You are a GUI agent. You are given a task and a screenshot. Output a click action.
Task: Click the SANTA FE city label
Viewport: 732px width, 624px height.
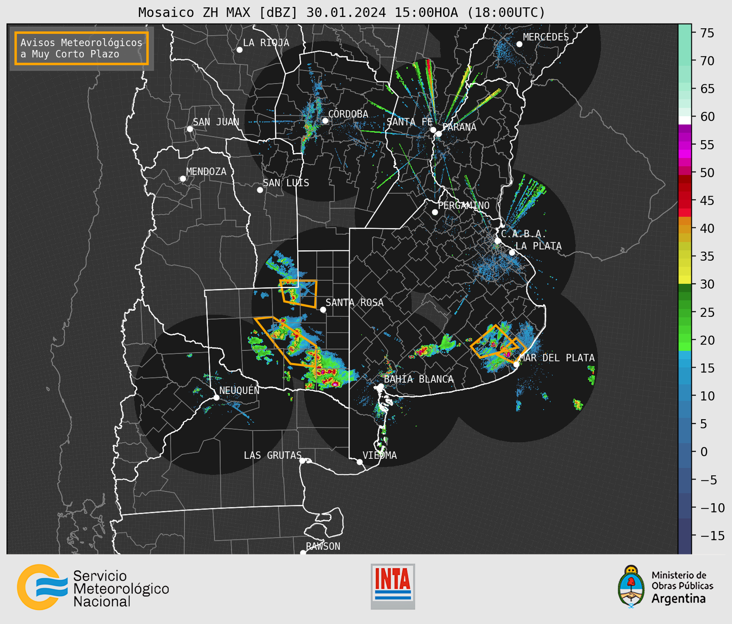pyautogui.click(x=410, y=122)
